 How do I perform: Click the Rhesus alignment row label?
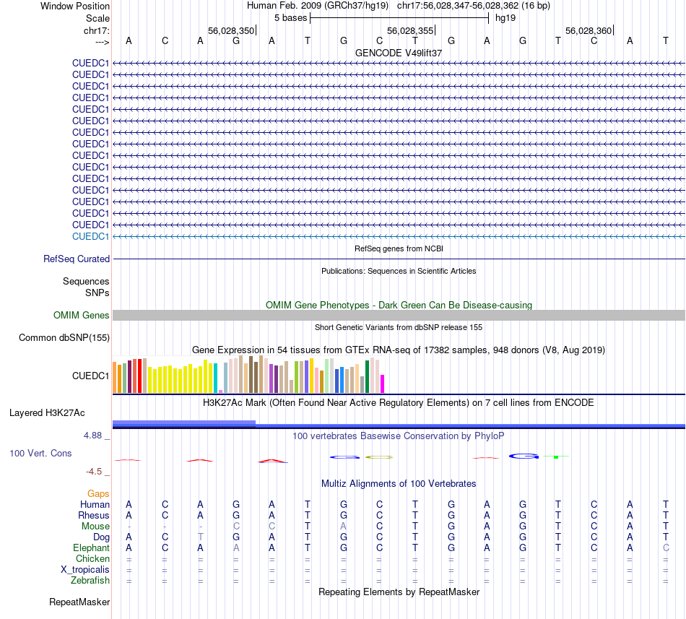click(x=94, y=515)
